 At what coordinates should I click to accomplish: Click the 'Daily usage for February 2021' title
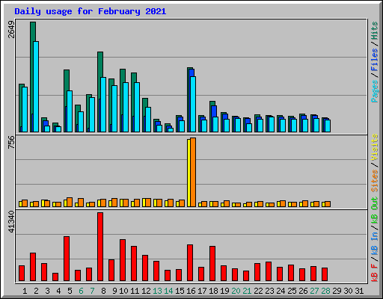[x=91, y=11]
